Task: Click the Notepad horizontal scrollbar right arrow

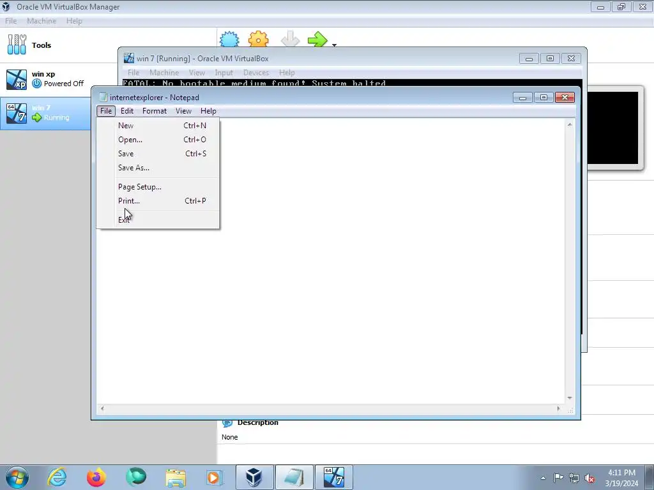Action: tap(558, 409)
